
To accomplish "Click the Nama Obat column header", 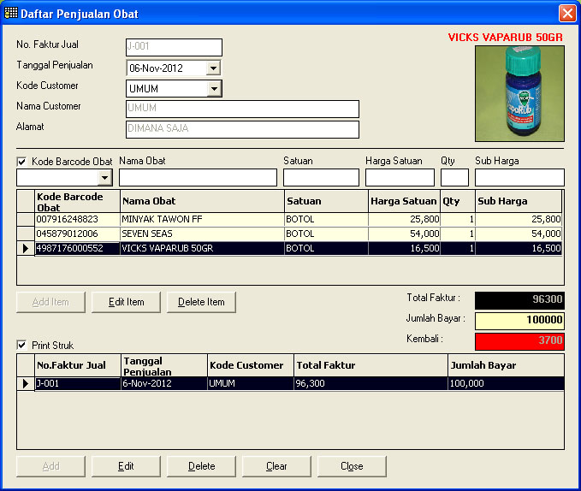I will pyautogui.click(x=201, y=201).
